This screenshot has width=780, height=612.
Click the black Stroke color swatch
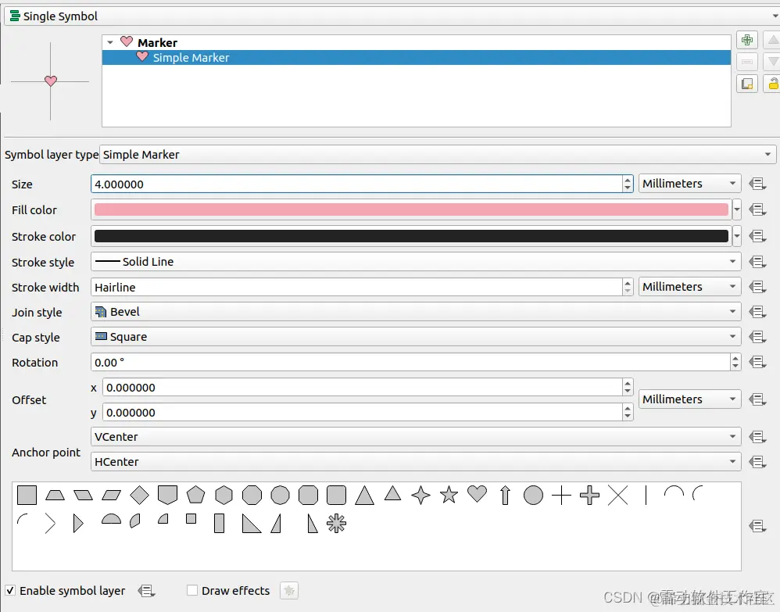(411, 236)
